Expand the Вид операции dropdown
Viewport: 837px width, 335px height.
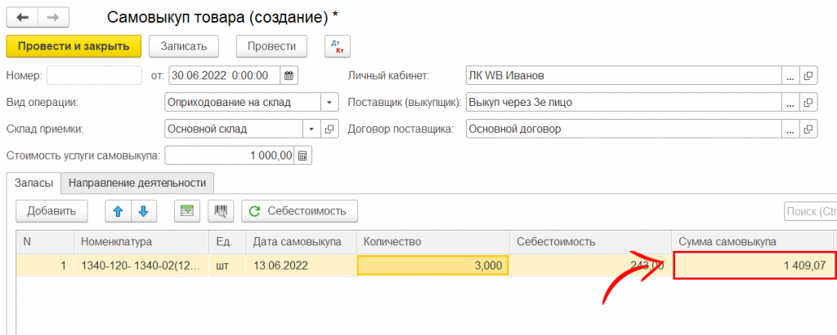pyautogui.click(x=329, y=103)
